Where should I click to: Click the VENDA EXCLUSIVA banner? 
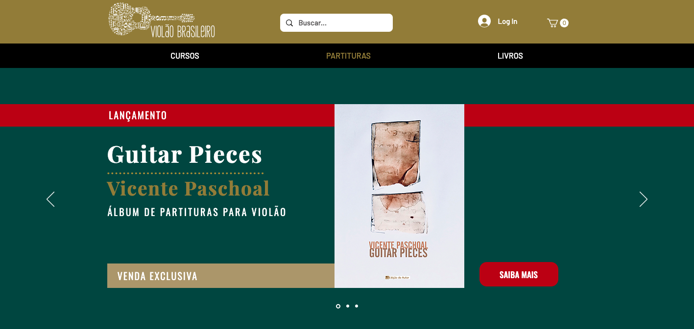[x=221, y=276]
